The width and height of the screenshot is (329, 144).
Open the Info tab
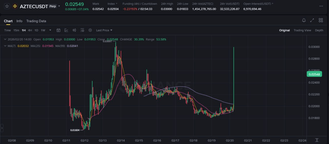19,21
